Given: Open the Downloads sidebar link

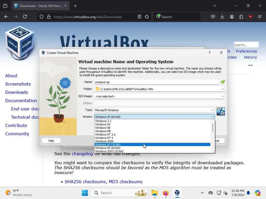Looking at the screenshot, I should tap(16, 92).
